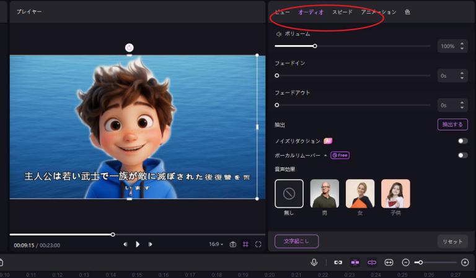The height and width of the screenshot is (278, 476).
Task: Click the 0:15 mark on the timeline ruler
Action: [137, 275]
